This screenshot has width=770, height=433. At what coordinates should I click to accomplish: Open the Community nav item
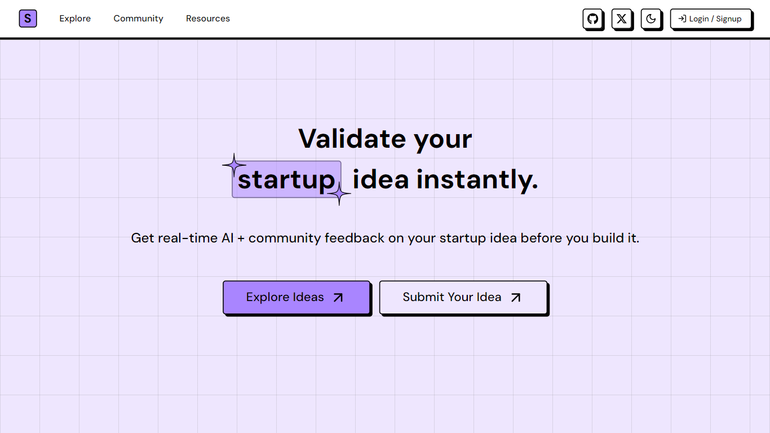point(138,19)
